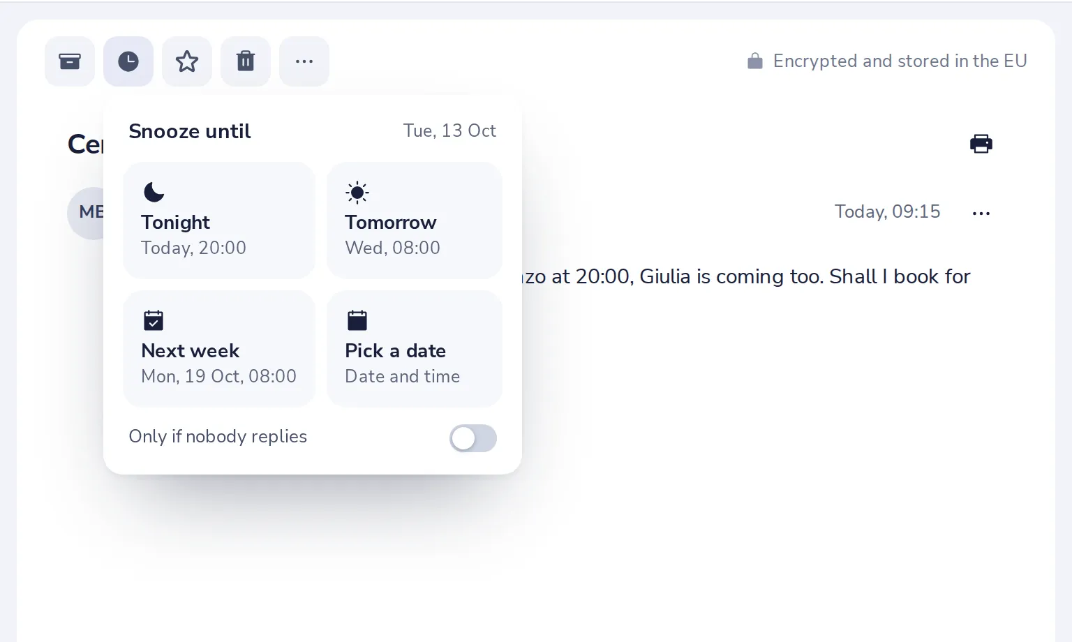This screenshot has height=642, width=1072.
Task: Star this message
Action: [x=187, y=61]
